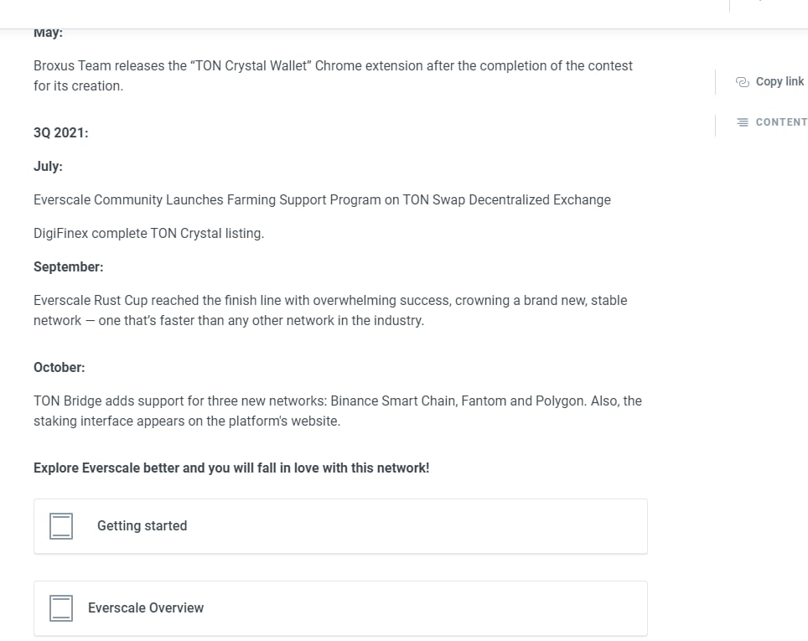Image resolution: width=808 pixels, height=641 pixels.
Task: Click the Farming Support Program sentence
Action: pyautogui.click(x=322, y=199)
